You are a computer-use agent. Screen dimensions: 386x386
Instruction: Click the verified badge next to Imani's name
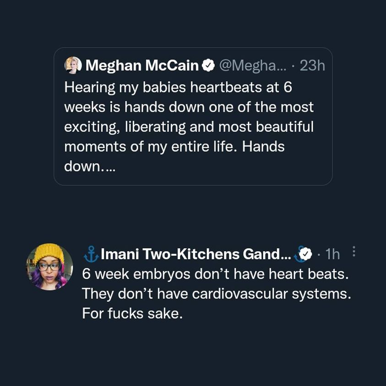pyautogui.click(x=305, y=253)
